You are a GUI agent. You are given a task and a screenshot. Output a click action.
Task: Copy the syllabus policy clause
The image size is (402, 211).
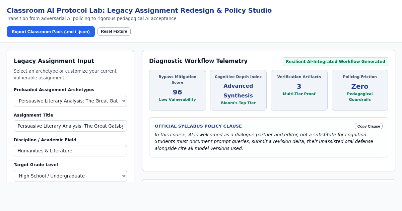point(368,126)
